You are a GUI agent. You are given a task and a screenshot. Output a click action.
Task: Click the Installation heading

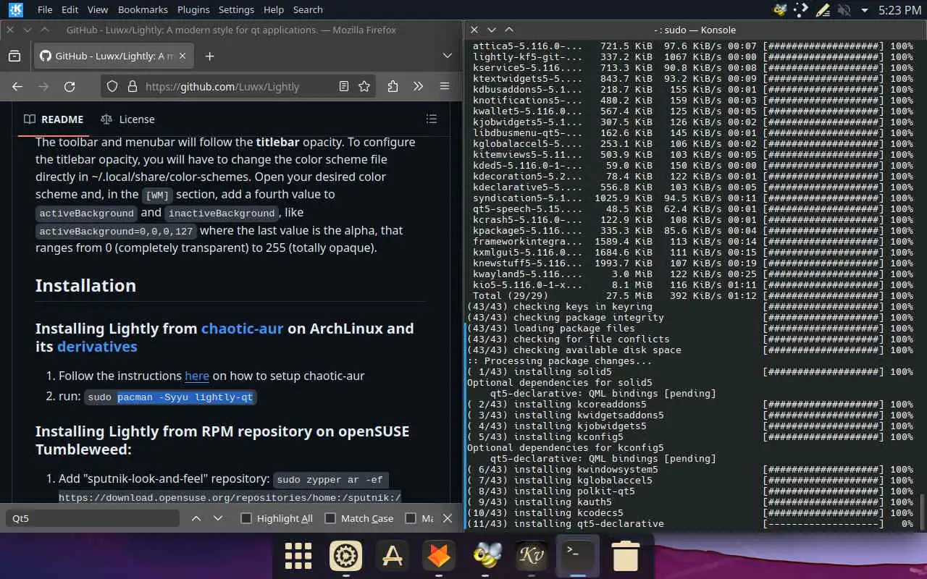[x=85, y=285]
